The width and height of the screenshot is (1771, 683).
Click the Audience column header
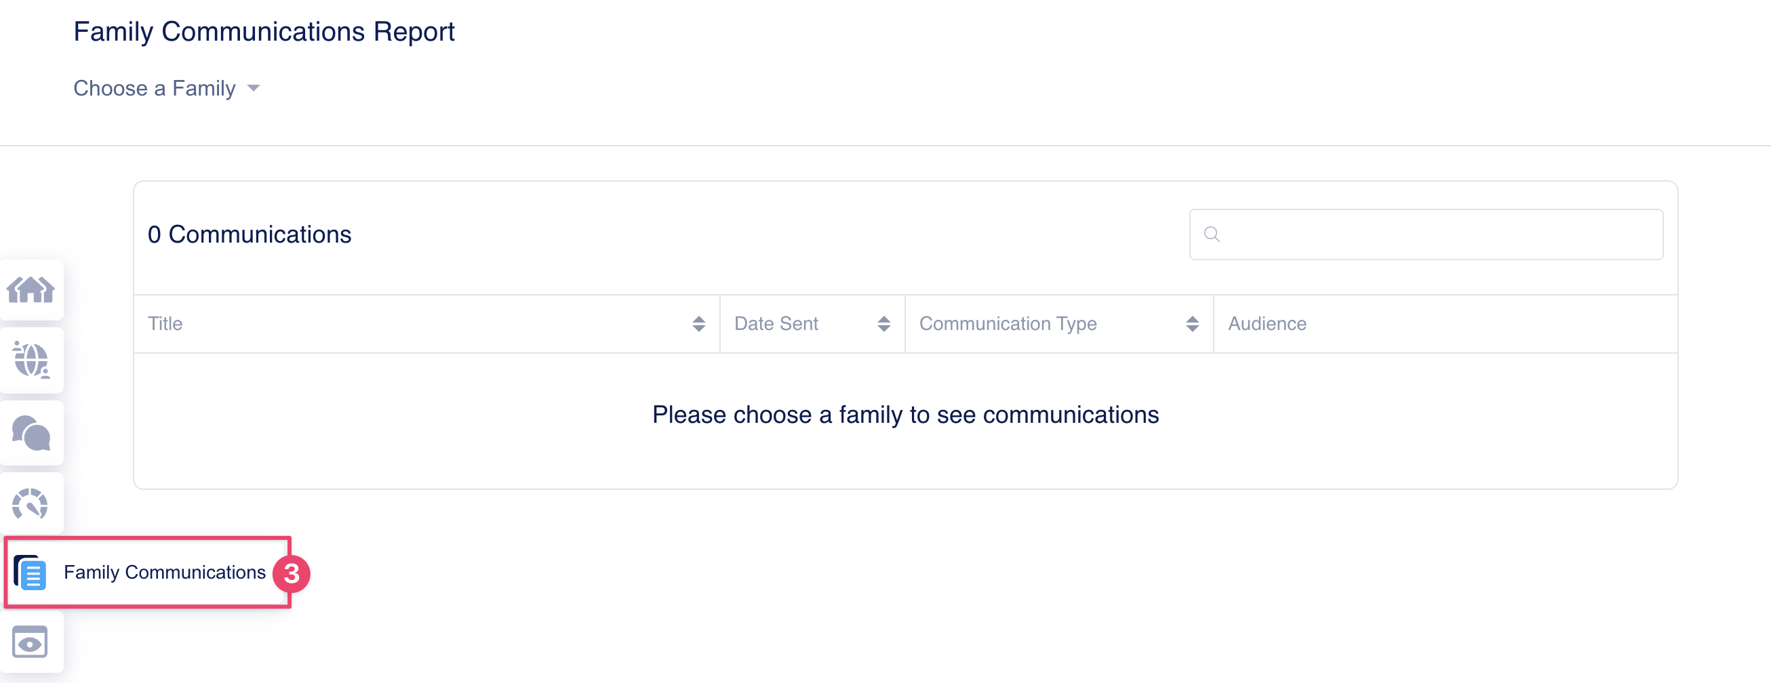coord(1267,325)
